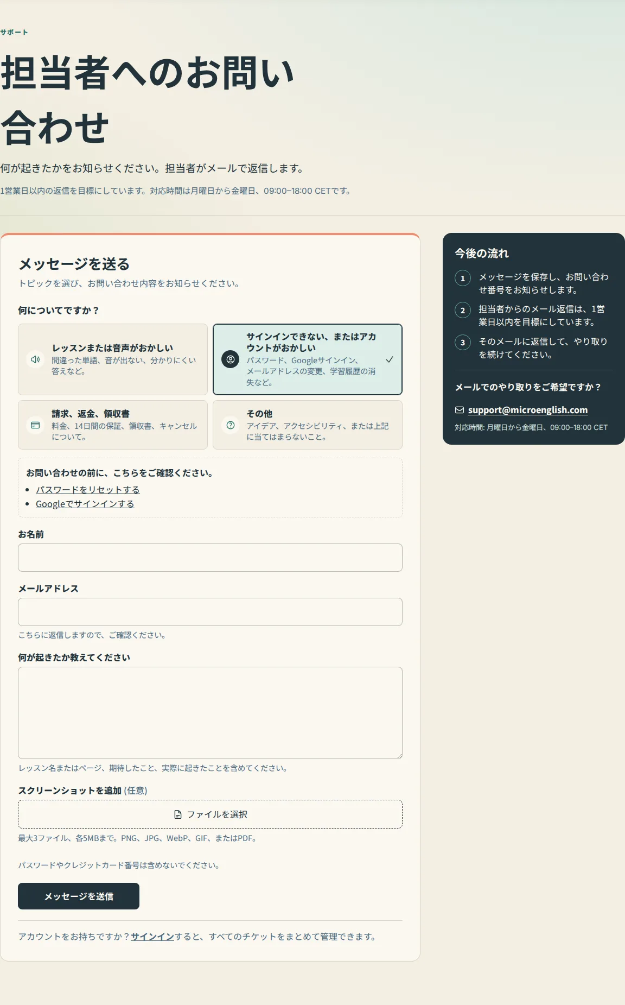The height and width of the screenshot is (1005, 625).
Task: Open the Googleでサインインする link
Action: [x=85, y=504]
